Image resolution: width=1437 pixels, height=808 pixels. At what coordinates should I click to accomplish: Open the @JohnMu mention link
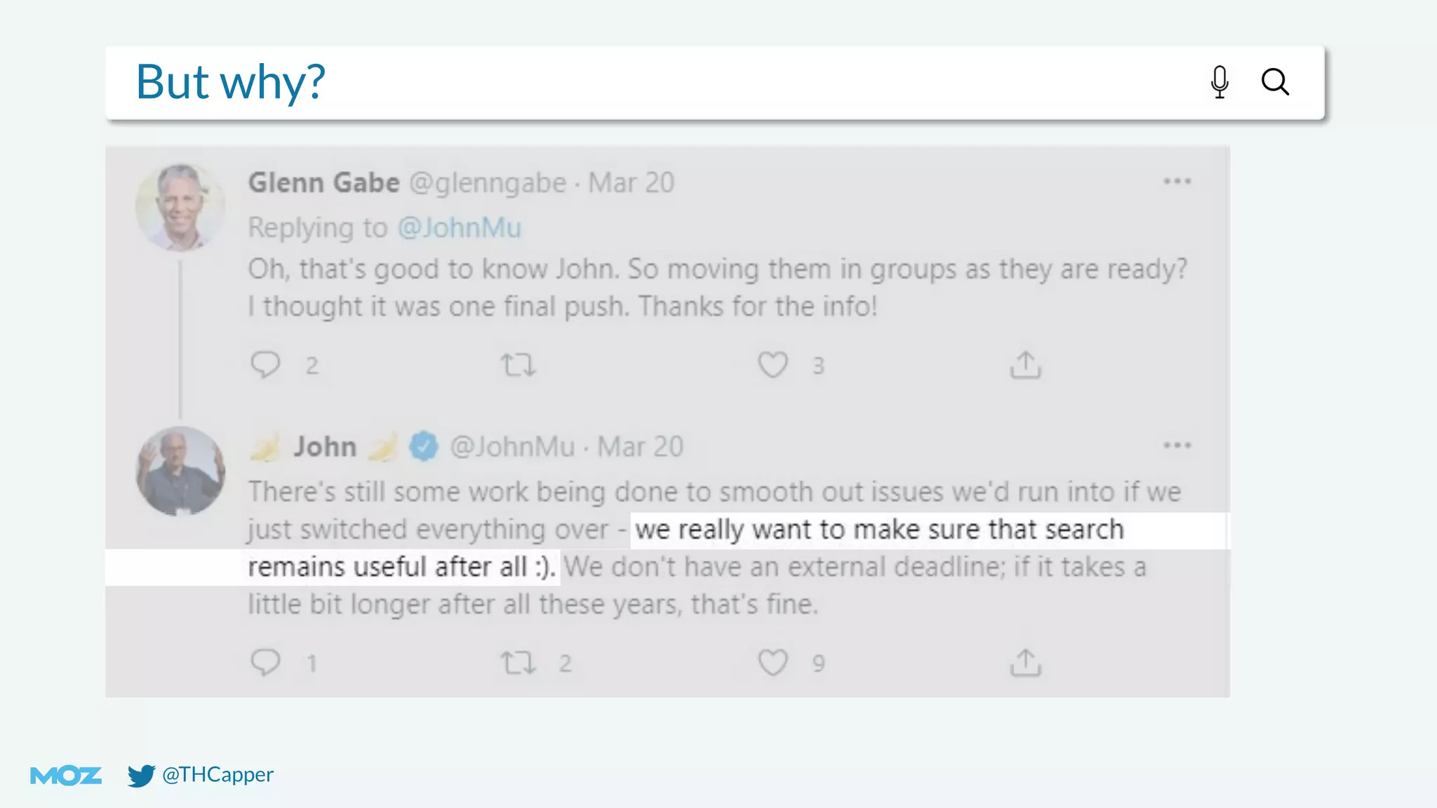pos(460,228)
